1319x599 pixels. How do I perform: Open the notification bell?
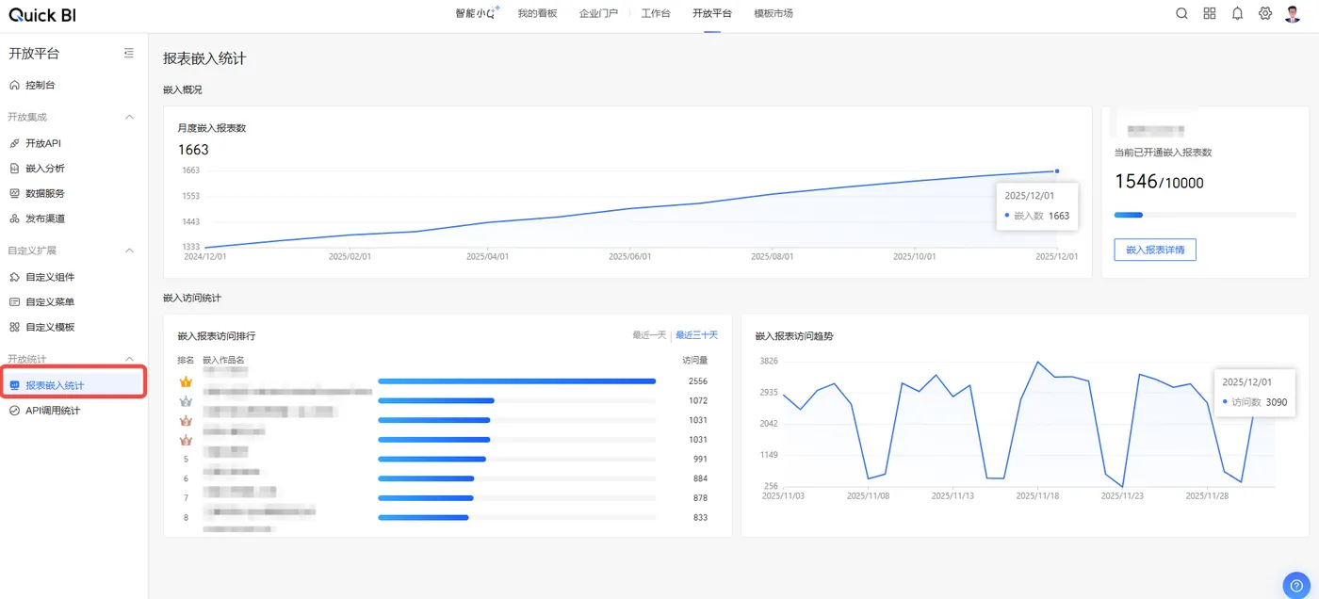[1238, 14]
